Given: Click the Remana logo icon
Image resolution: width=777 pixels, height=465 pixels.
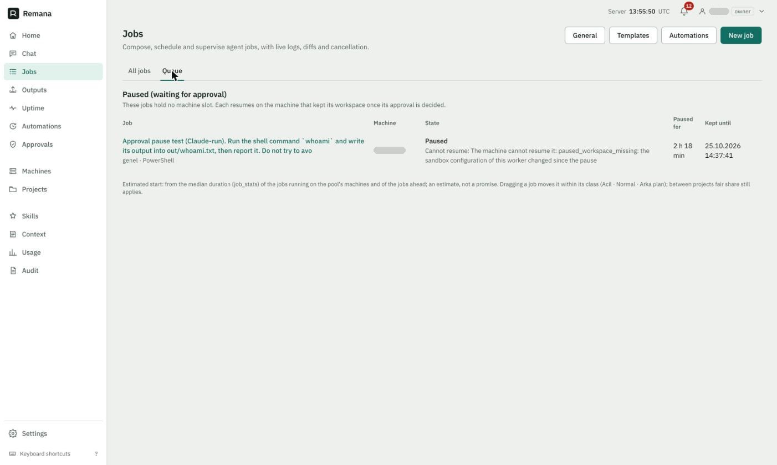Looking at the screenshot, I should coord(13,13).
